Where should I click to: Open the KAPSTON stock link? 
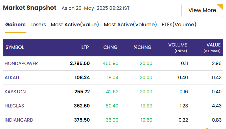coord(15,92)
